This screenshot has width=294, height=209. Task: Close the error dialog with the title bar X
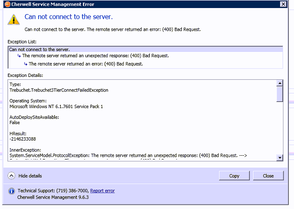283,4
